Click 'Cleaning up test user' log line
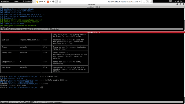This screenshot has width=185, height=104. [x=12, y=24]
